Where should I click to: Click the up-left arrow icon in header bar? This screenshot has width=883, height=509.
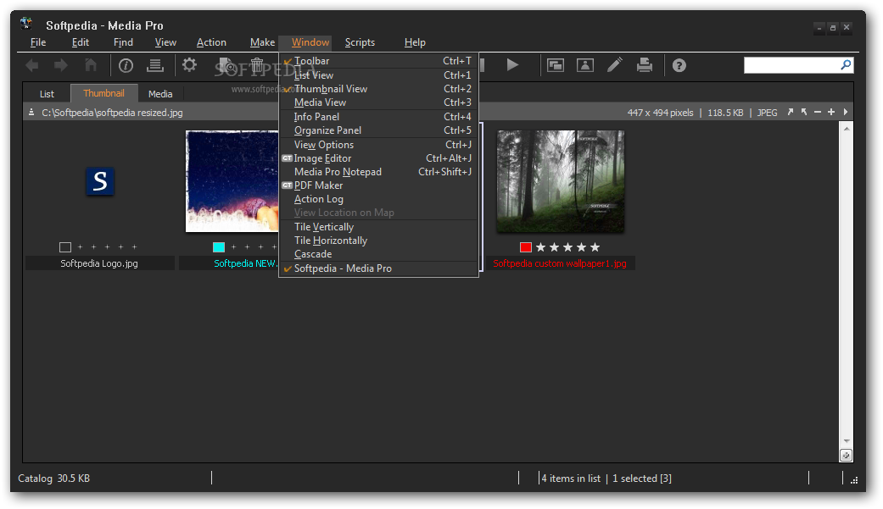pyautogui.click(x=803, y=112)
